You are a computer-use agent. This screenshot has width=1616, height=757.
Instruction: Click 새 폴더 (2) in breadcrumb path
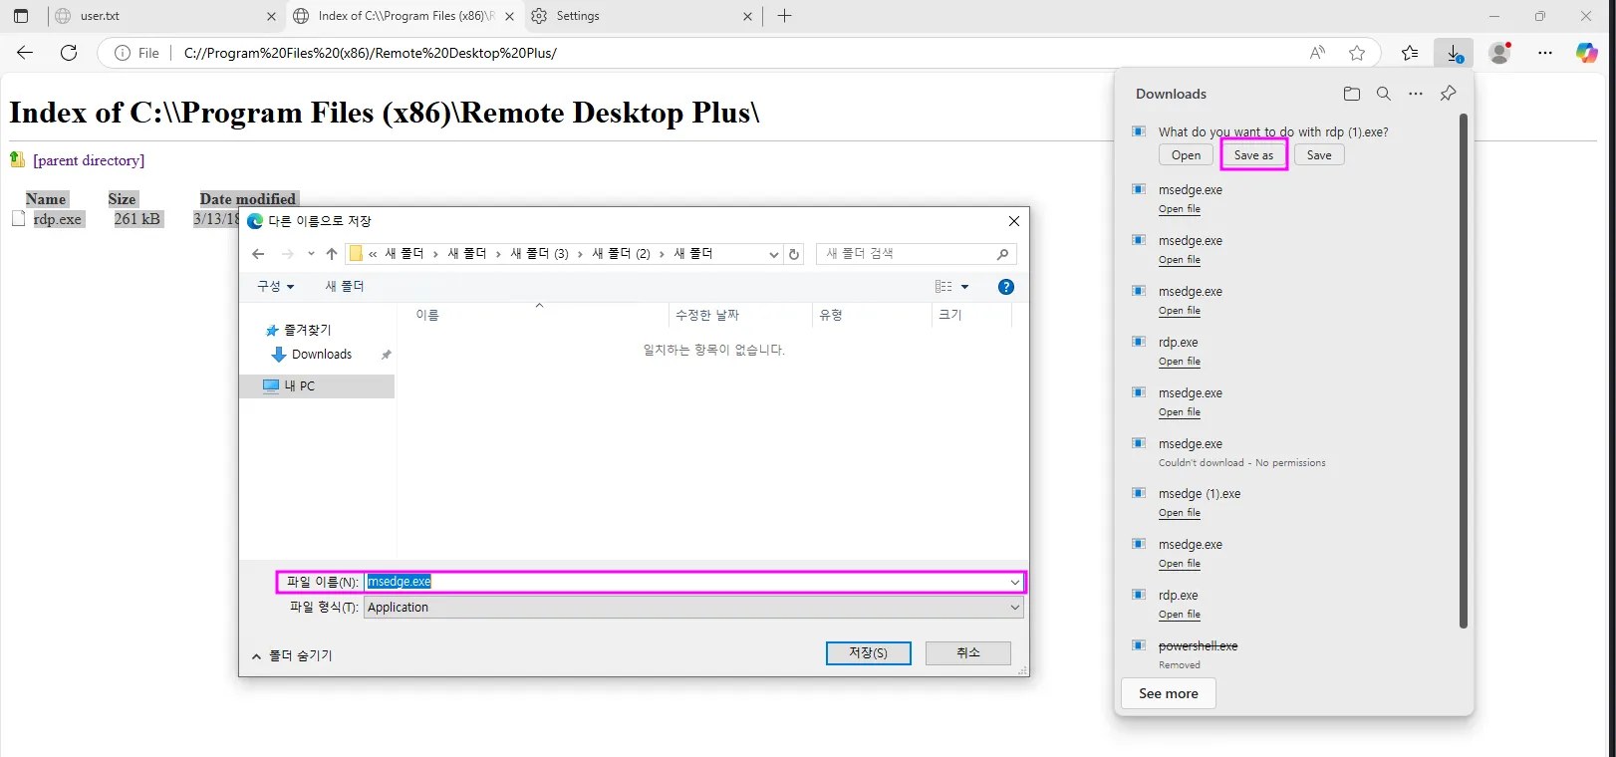(x=621, y=254)
